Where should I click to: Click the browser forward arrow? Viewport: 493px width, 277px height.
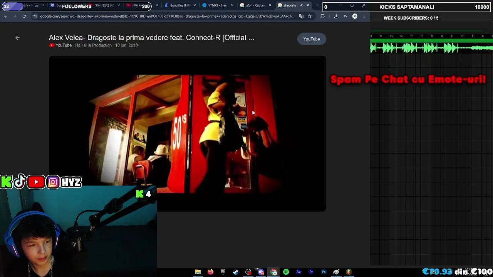pos(15,16)
